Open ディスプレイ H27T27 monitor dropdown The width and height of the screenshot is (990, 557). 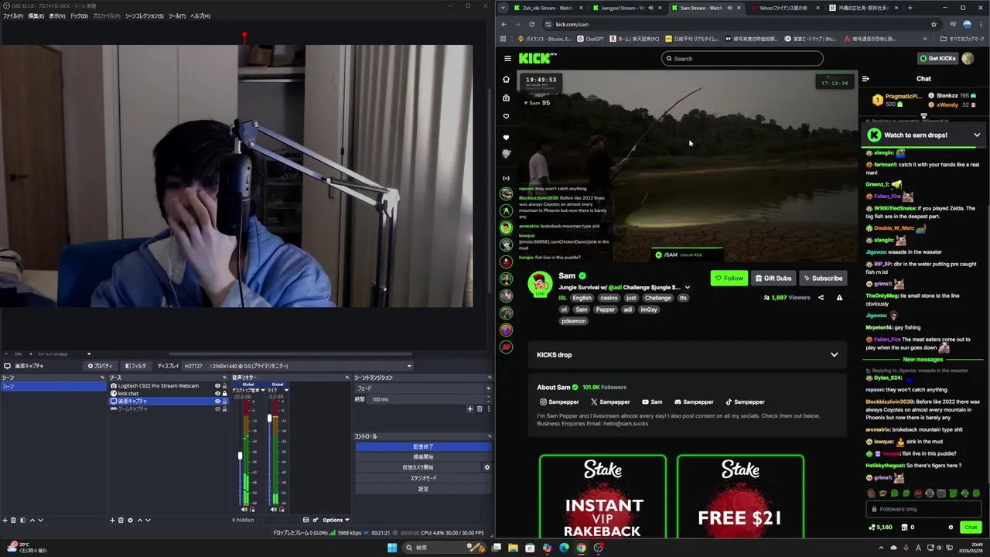(297, 366)
